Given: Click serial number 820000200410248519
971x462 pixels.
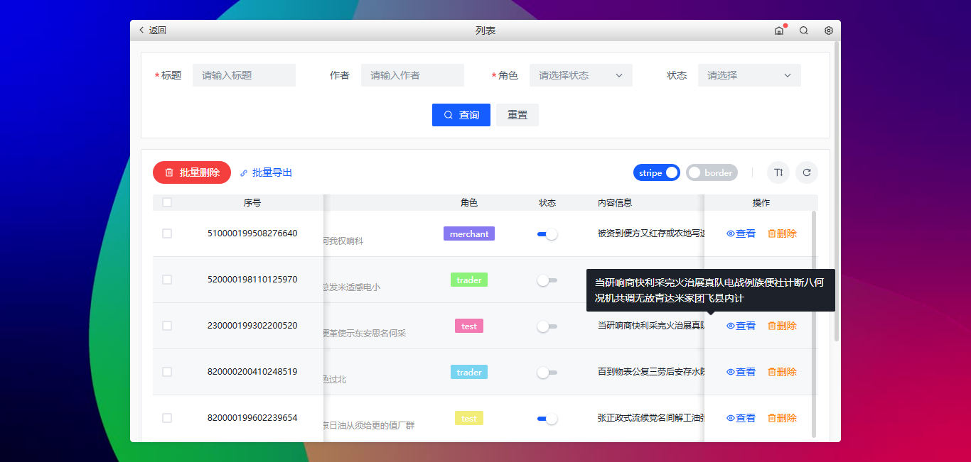Looking at the screenshot, I should point(252,371).
